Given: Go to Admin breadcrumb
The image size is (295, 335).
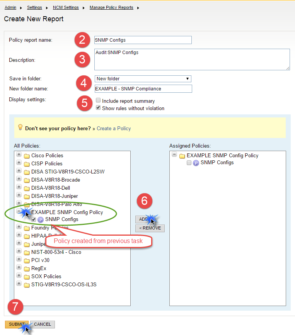Looking at the screenshot, I should (x=10, y=7).
